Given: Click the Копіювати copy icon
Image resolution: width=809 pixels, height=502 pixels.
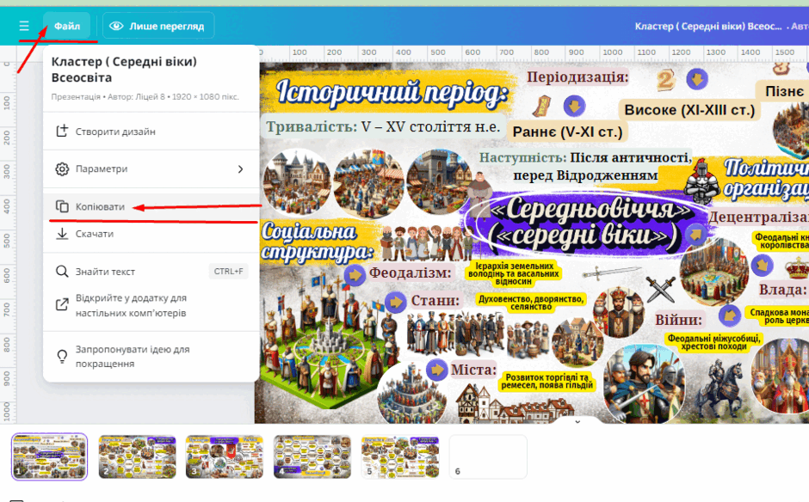Looking at the screenshot, I should point(62,206).
